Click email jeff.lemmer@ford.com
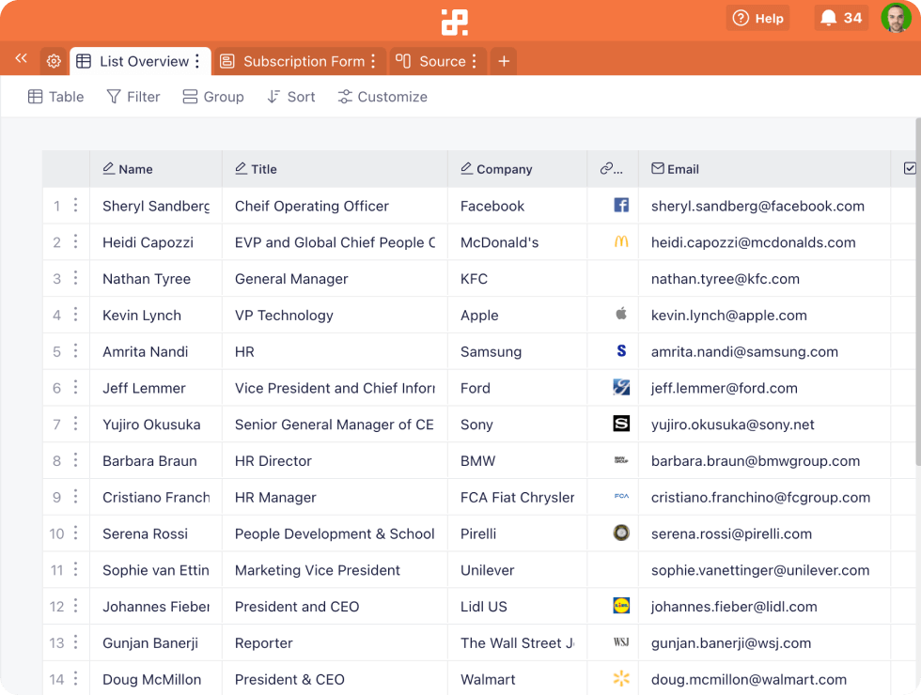 725,388
